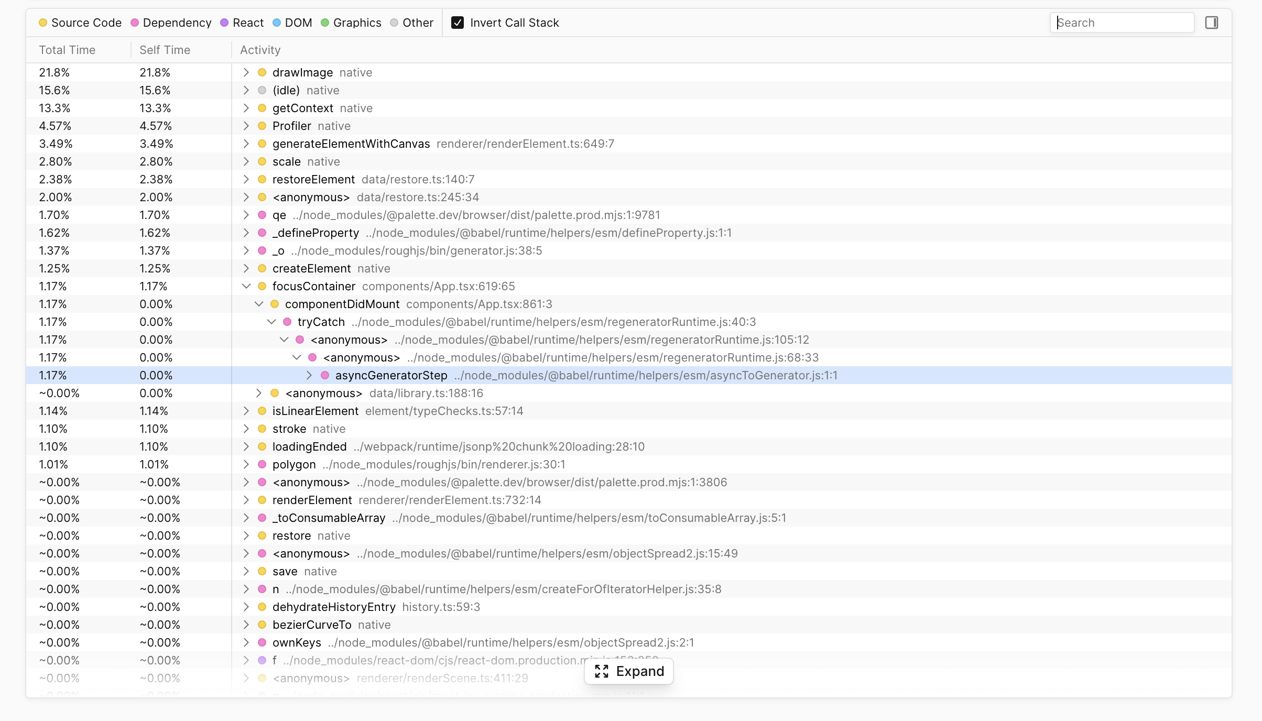Click the gray dot beside (idle)
Viewport: 1262px width, 721px height.
click(x=262, y=90)
